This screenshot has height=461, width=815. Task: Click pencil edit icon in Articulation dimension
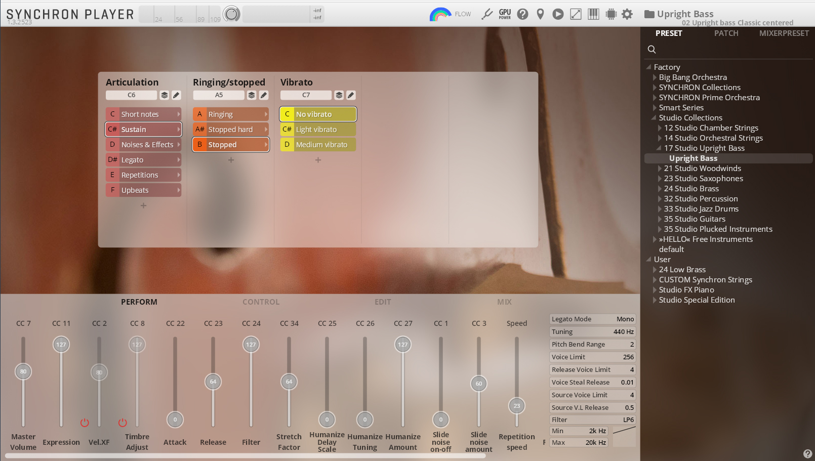tap(176, 95)
